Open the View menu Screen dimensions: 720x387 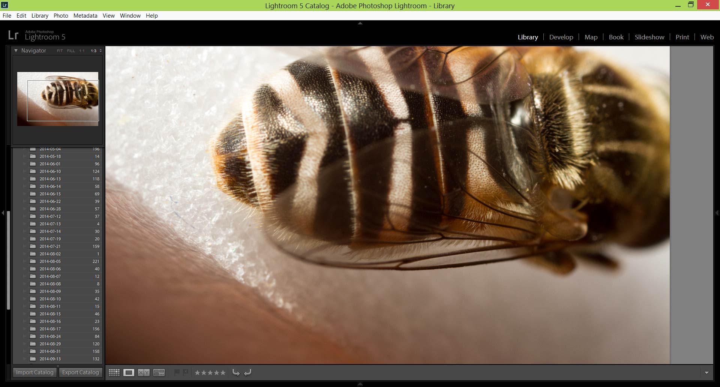[109, 15]
